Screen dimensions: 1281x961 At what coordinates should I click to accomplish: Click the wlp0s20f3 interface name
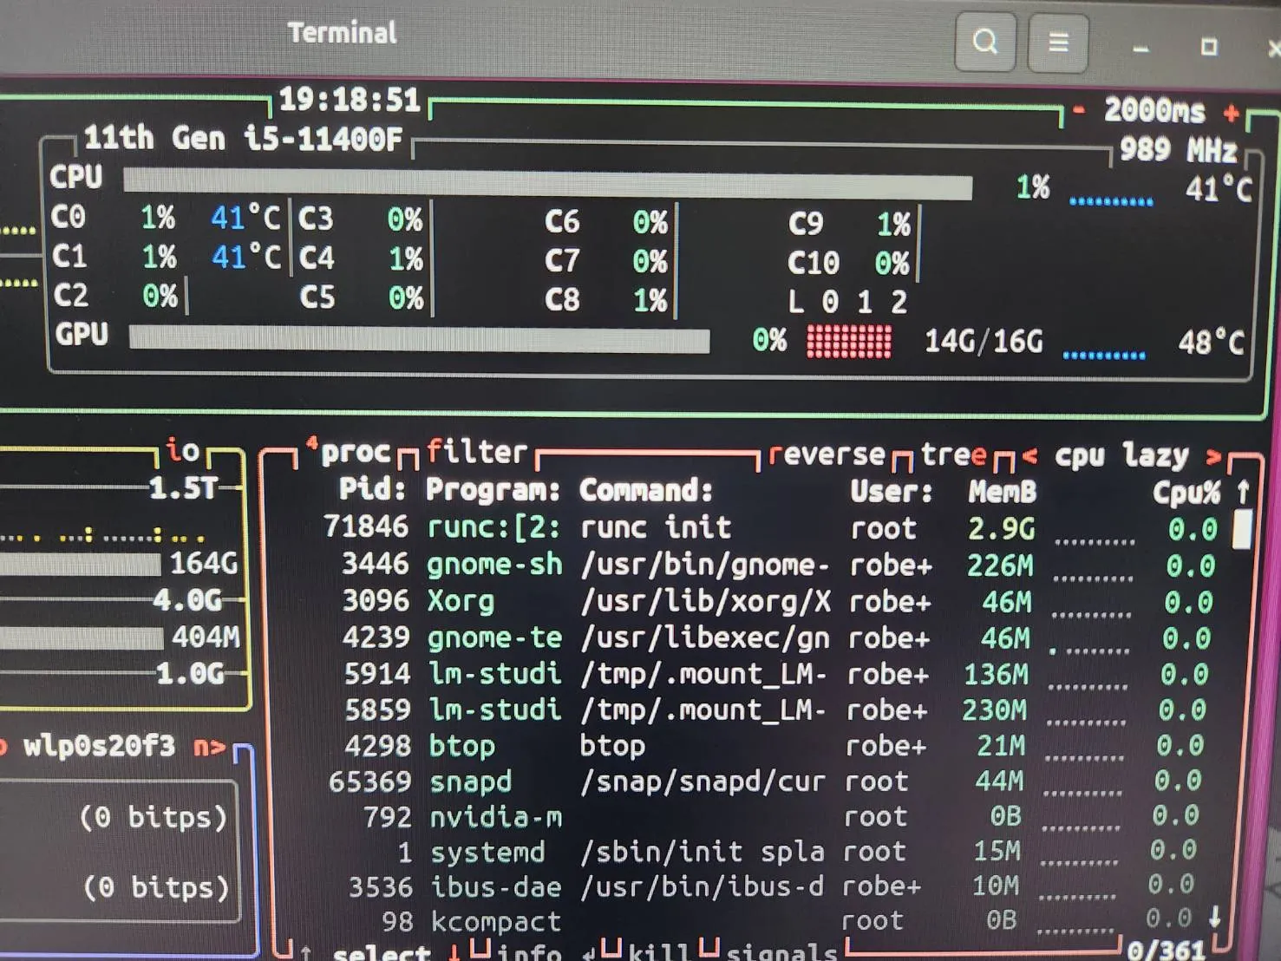click(99, 746)
